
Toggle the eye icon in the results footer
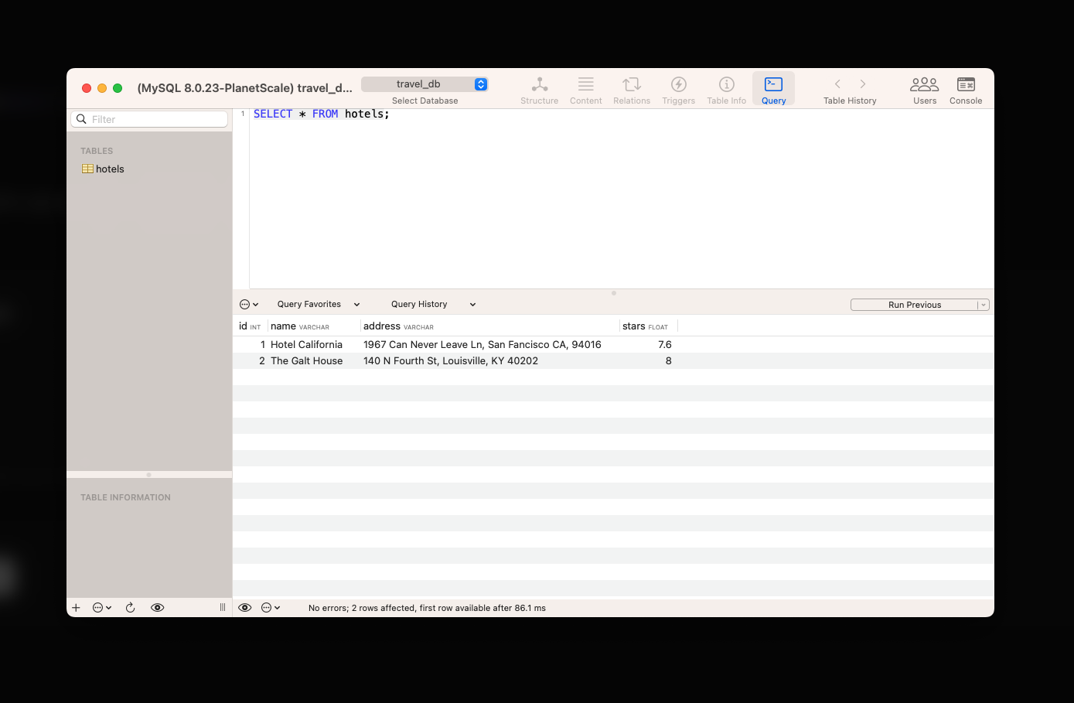coord(245,607)
